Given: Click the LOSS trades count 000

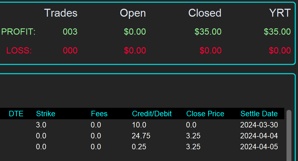Looking at the screenshot, I should (70, 50).
